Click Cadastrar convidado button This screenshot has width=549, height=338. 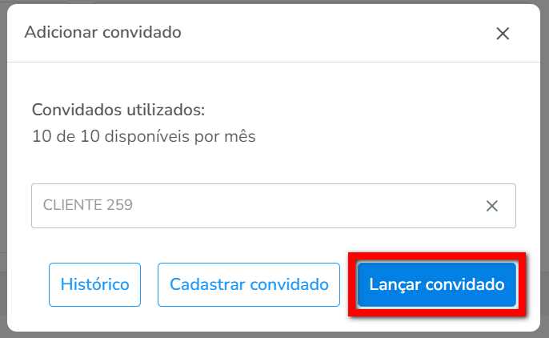[x=249, y=284]
